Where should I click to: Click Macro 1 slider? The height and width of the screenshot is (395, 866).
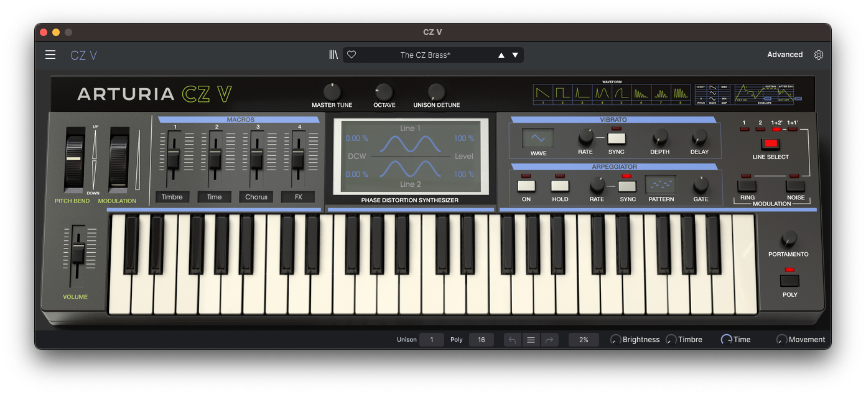tap(173, 158)
